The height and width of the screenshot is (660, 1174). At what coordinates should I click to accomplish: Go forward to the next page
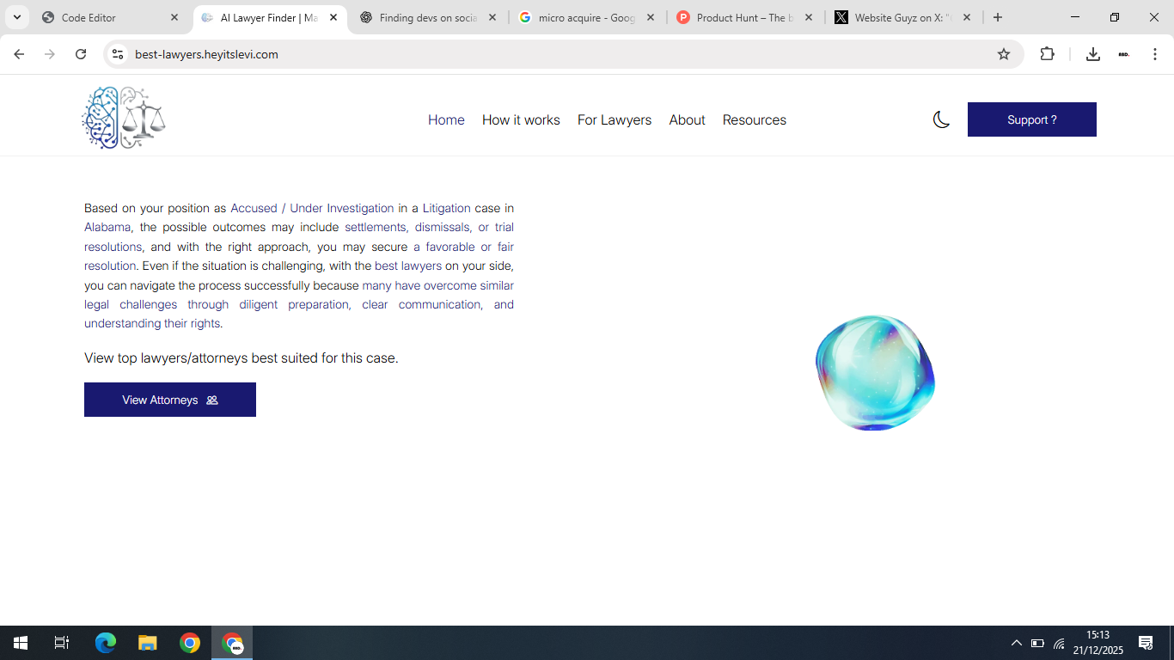[x=50, y=54]
